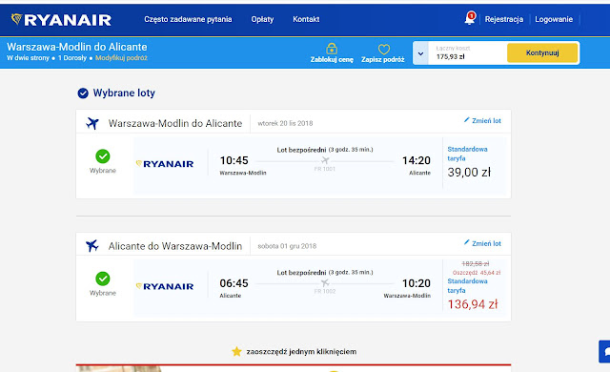Click the green Wybrane checkmark for 10:45 flight

103,156
